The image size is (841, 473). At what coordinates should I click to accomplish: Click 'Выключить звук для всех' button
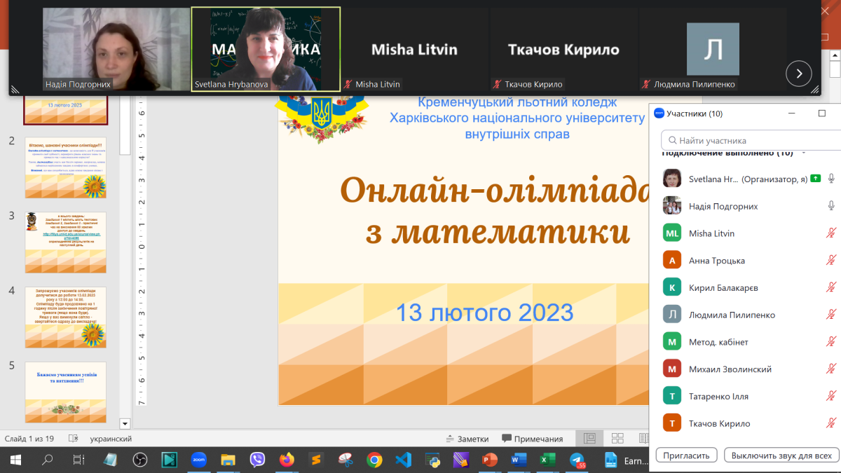click(781, 455)
